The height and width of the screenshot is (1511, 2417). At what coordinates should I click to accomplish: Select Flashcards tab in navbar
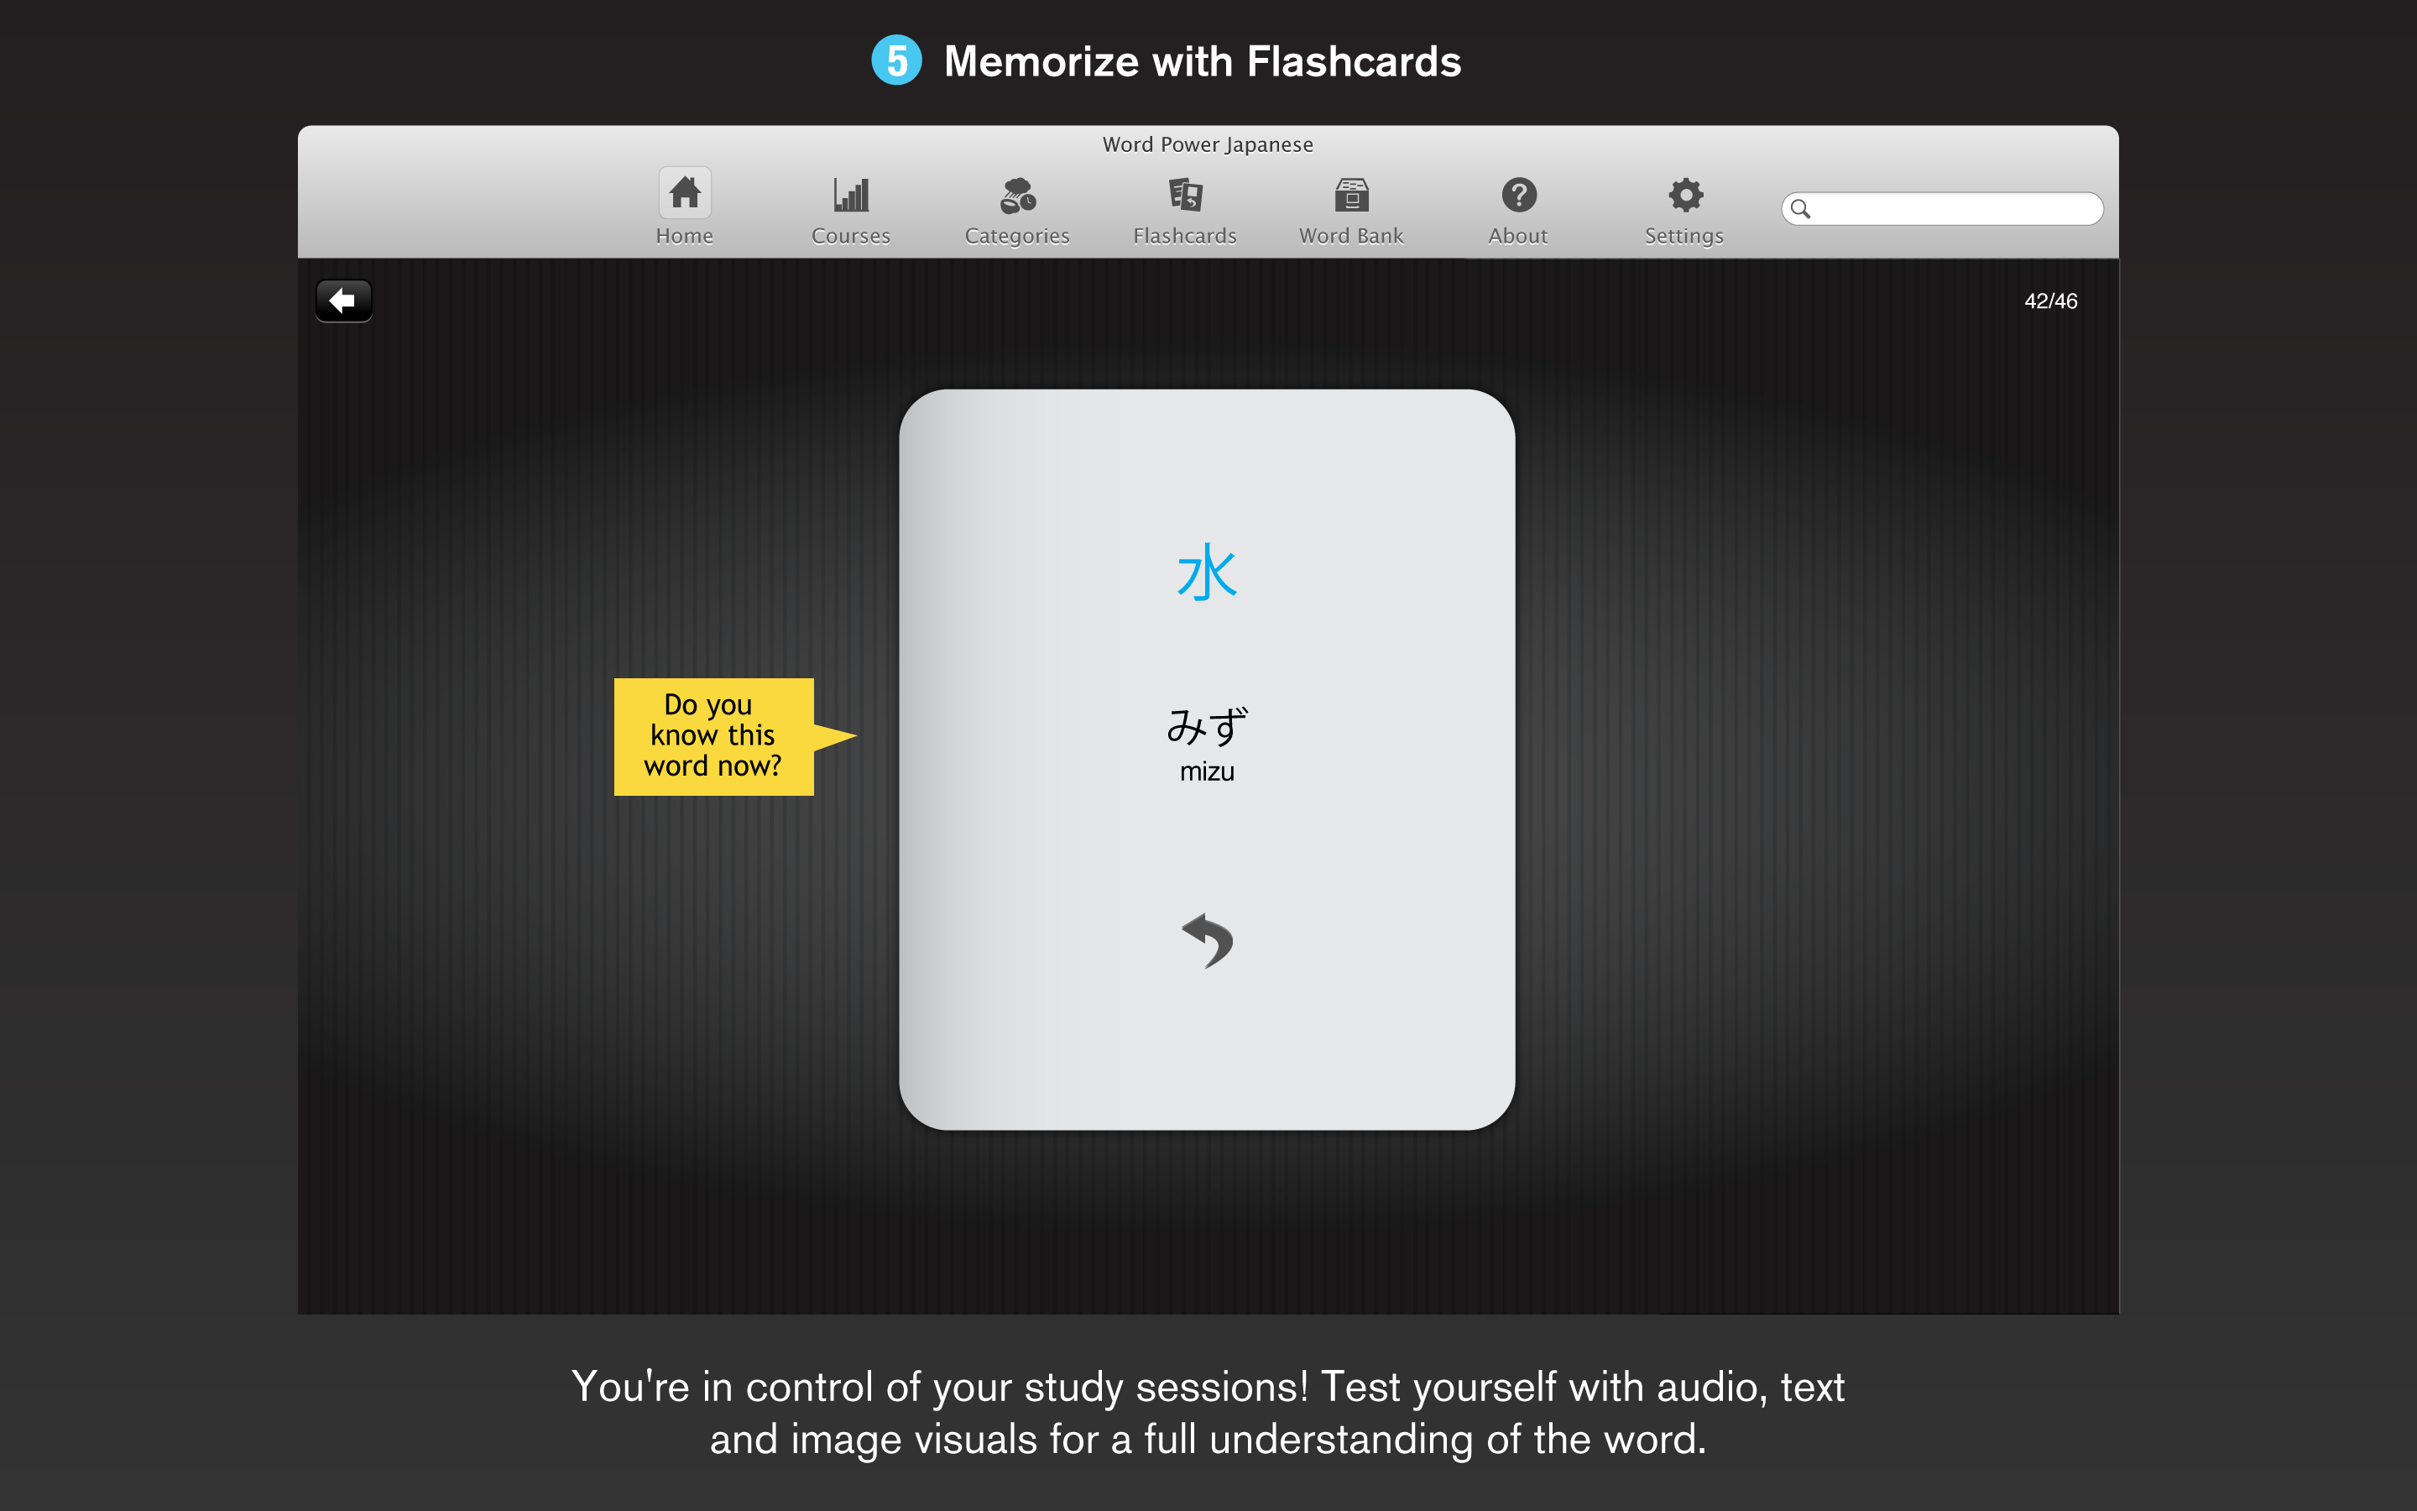point(1183,206)
